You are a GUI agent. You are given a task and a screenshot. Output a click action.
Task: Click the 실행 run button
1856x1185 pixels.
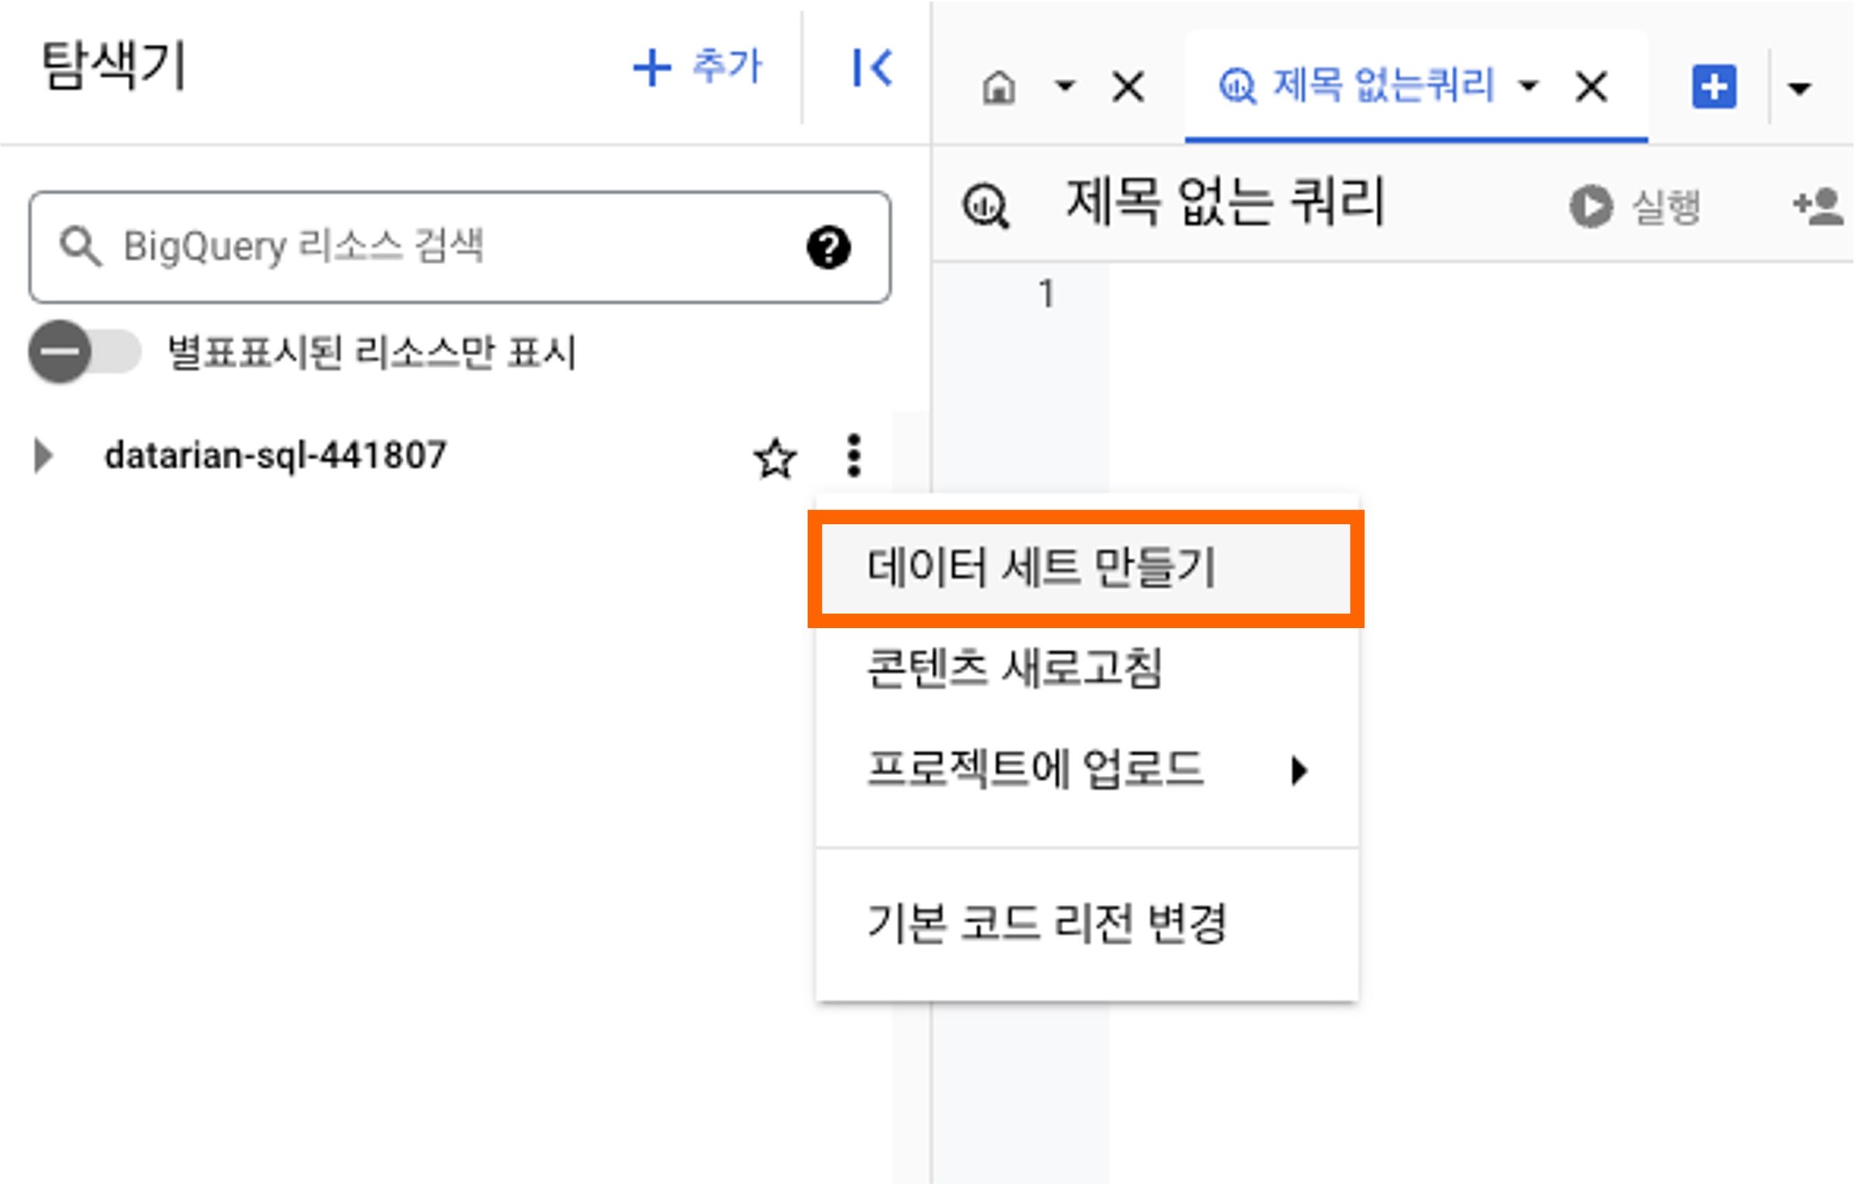(x=1635, y=206)
